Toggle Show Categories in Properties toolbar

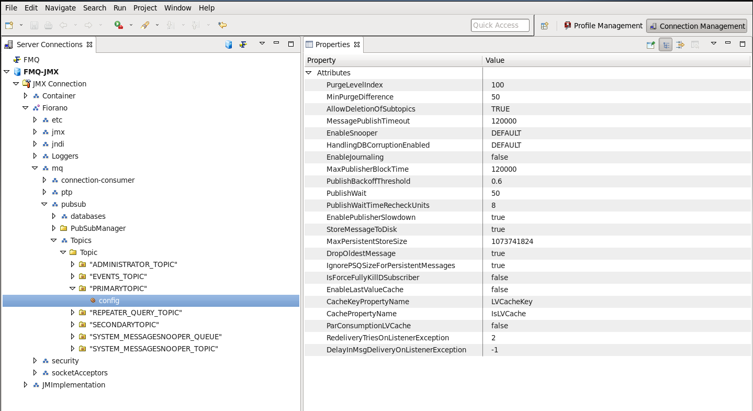(666, 45)
